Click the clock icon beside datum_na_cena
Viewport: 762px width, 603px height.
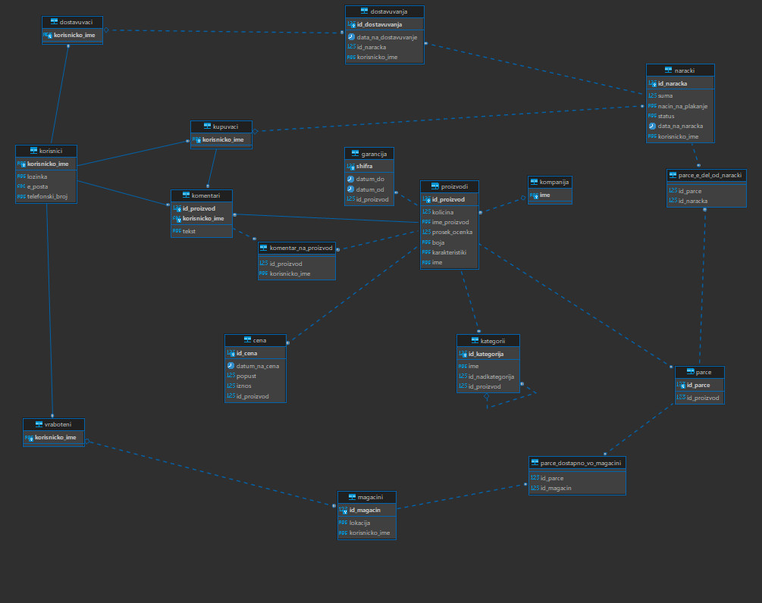[230, 366]
